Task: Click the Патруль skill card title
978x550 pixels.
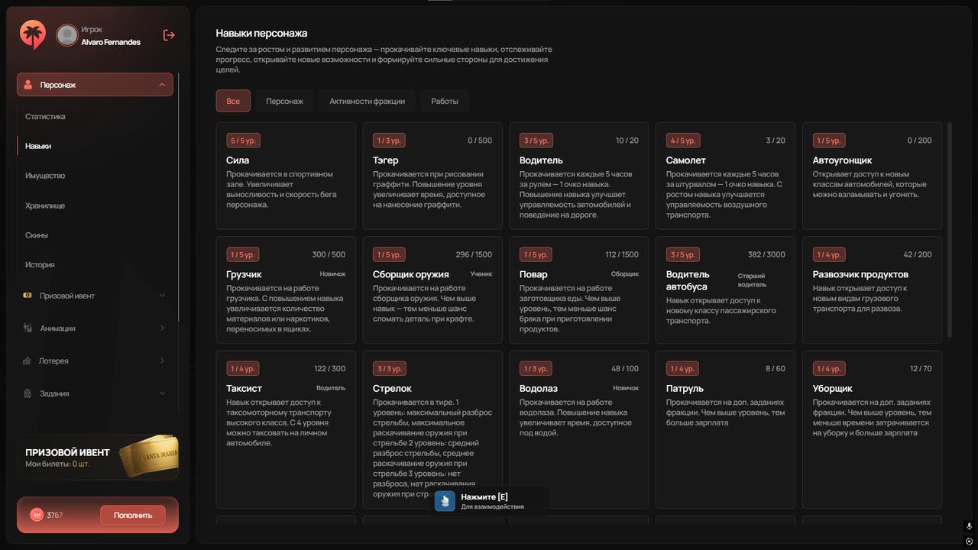Action: click(685, 388)
